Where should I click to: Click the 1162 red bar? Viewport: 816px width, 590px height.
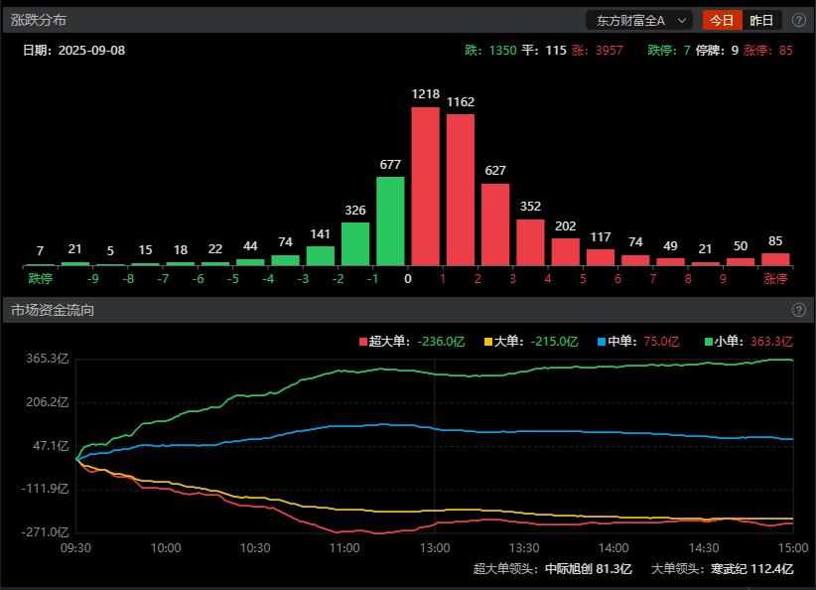click(461, 190)
